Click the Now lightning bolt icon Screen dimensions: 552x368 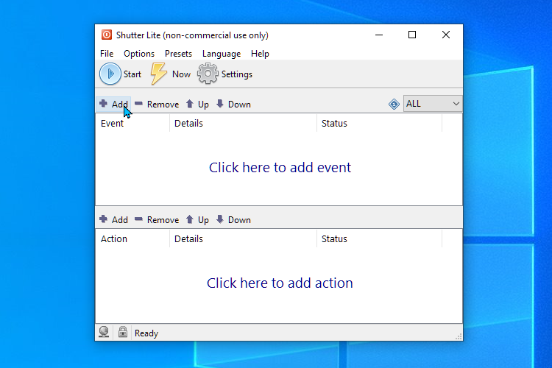click(x=159, y=74)
